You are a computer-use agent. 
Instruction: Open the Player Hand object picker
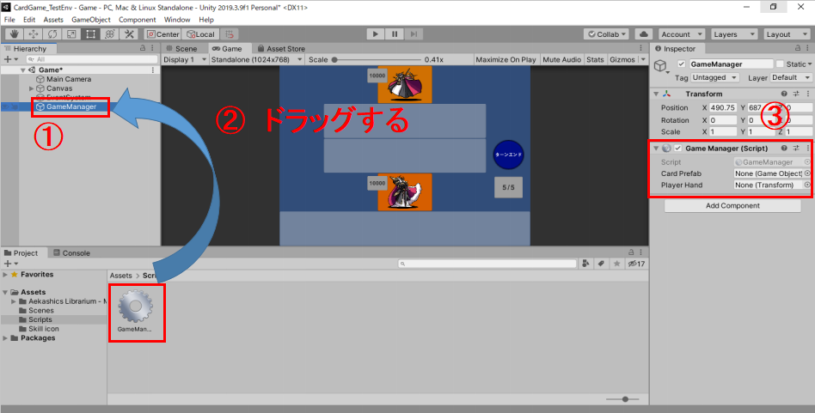tap(807, 185)
